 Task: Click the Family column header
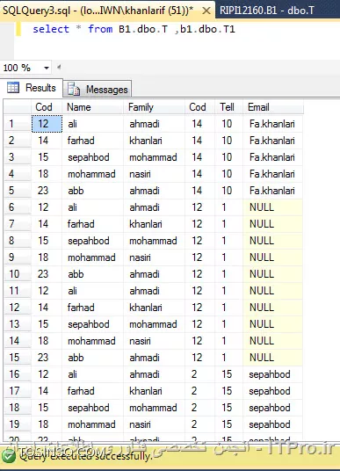pos(154,107)
